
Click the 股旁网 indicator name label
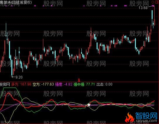pos(5,84)
